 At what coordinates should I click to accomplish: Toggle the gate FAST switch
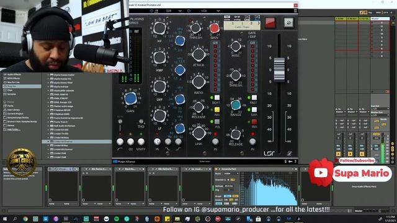(254, 98)
